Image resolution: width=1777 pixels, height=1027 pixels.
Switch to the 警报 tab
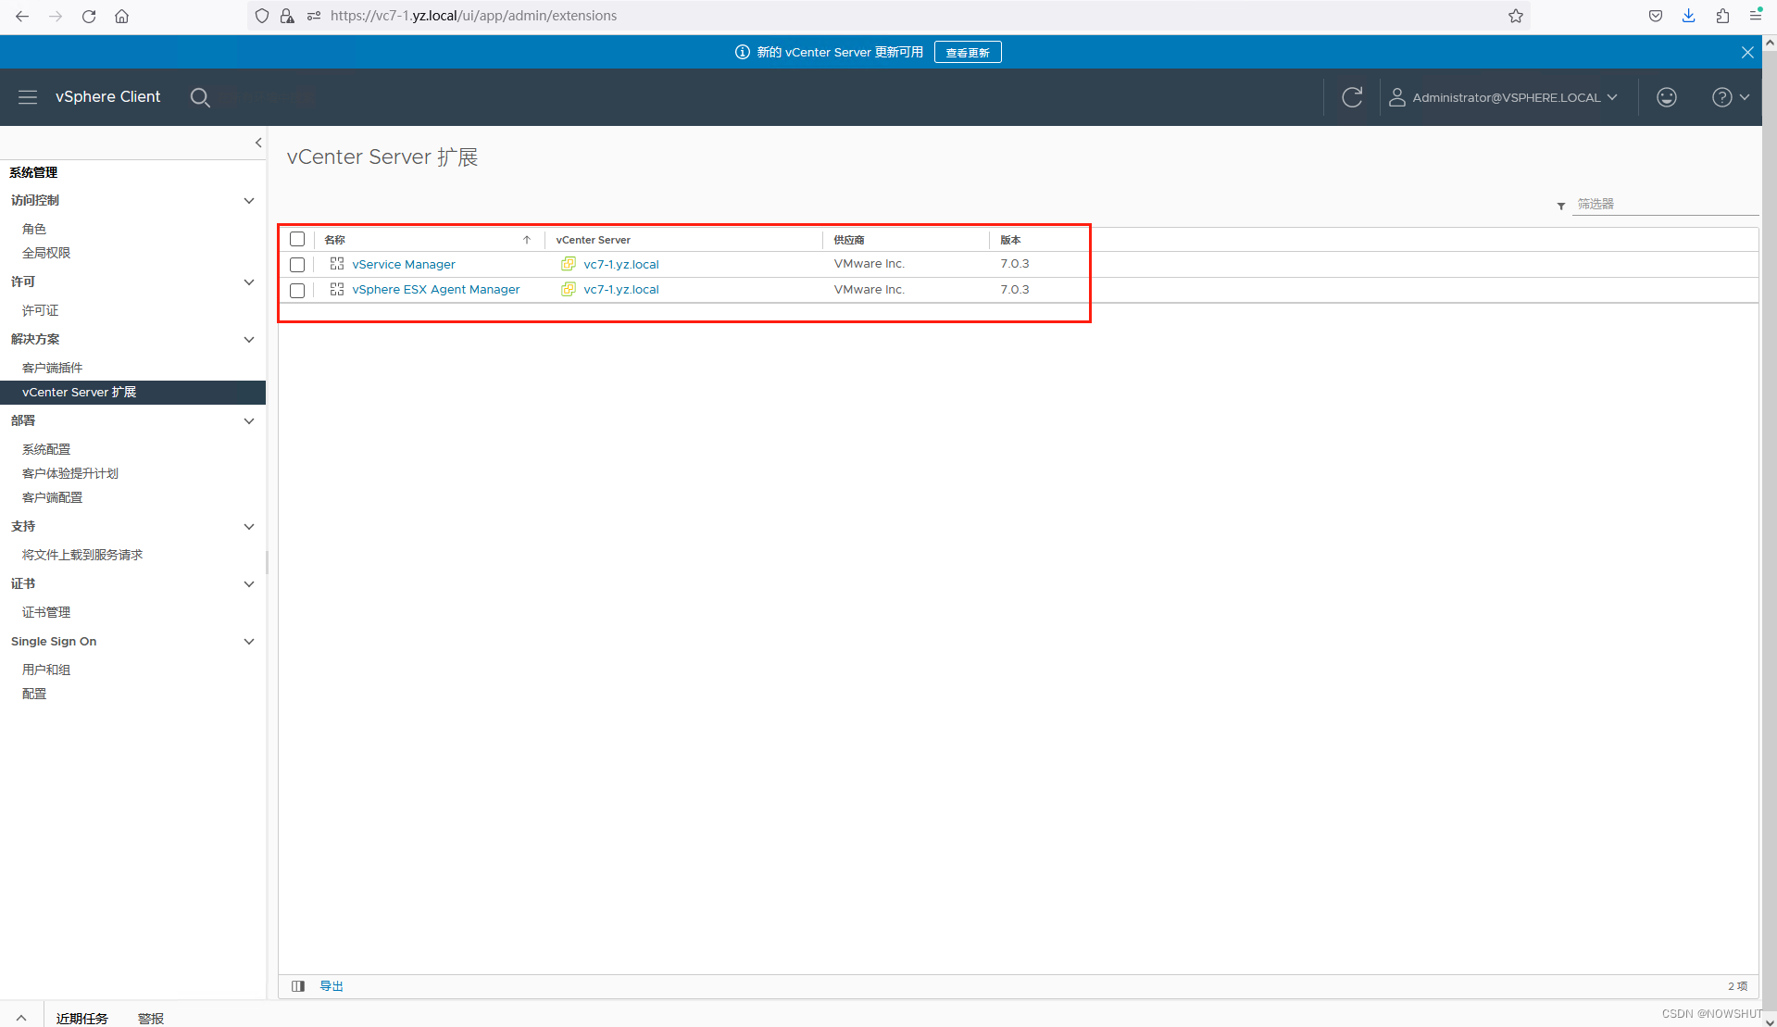[151, 1018]
